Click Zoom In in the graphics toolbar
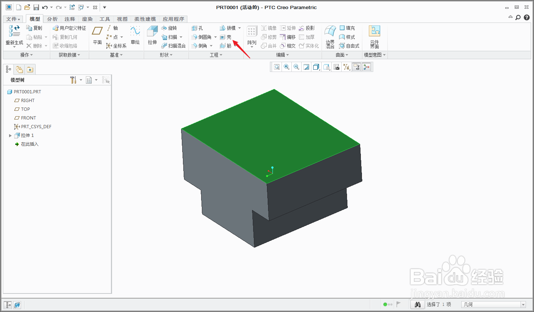 tap(287, 67)
